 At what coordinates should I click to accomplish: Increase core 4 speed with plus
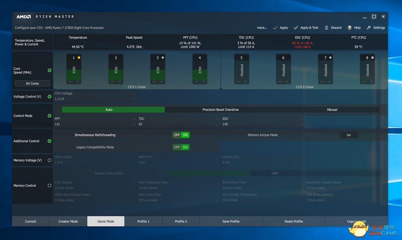(x=204, y=82)
